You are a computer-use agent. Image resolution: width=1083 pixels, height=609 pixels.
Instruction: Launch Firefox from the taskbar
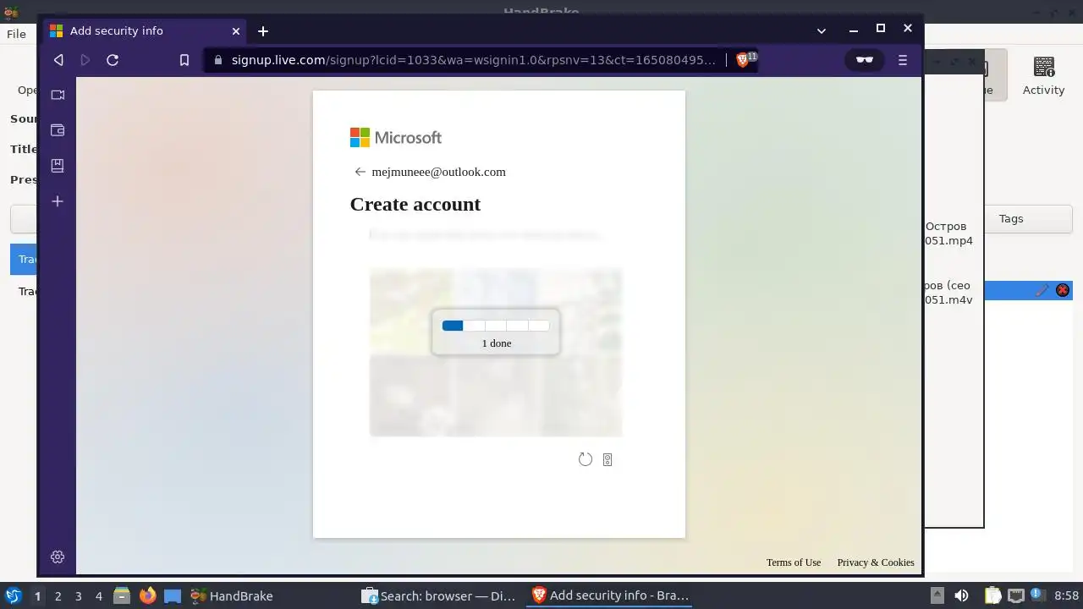click(x=148, y=595)
